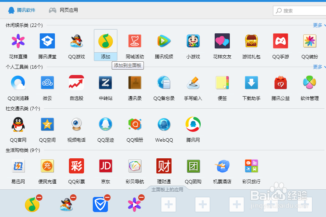Click the 休闲娱乐类 (22个) heading
The height and width of the screenshot is (217, 326).
[x=24, y=25]
